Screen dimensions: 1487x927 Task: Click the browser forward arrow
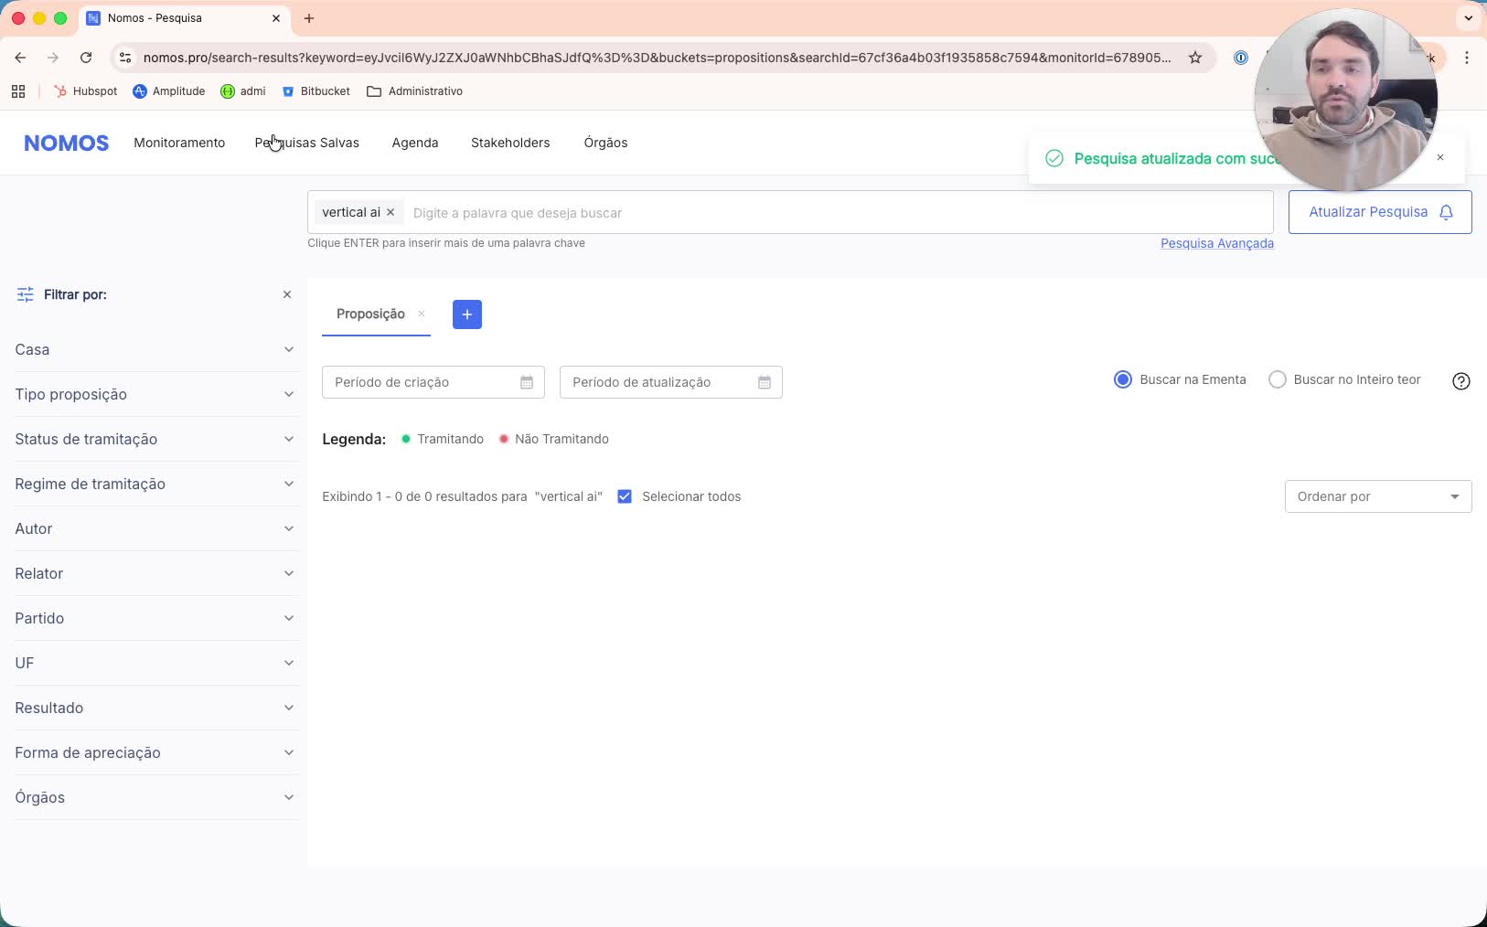coord(53,58)
